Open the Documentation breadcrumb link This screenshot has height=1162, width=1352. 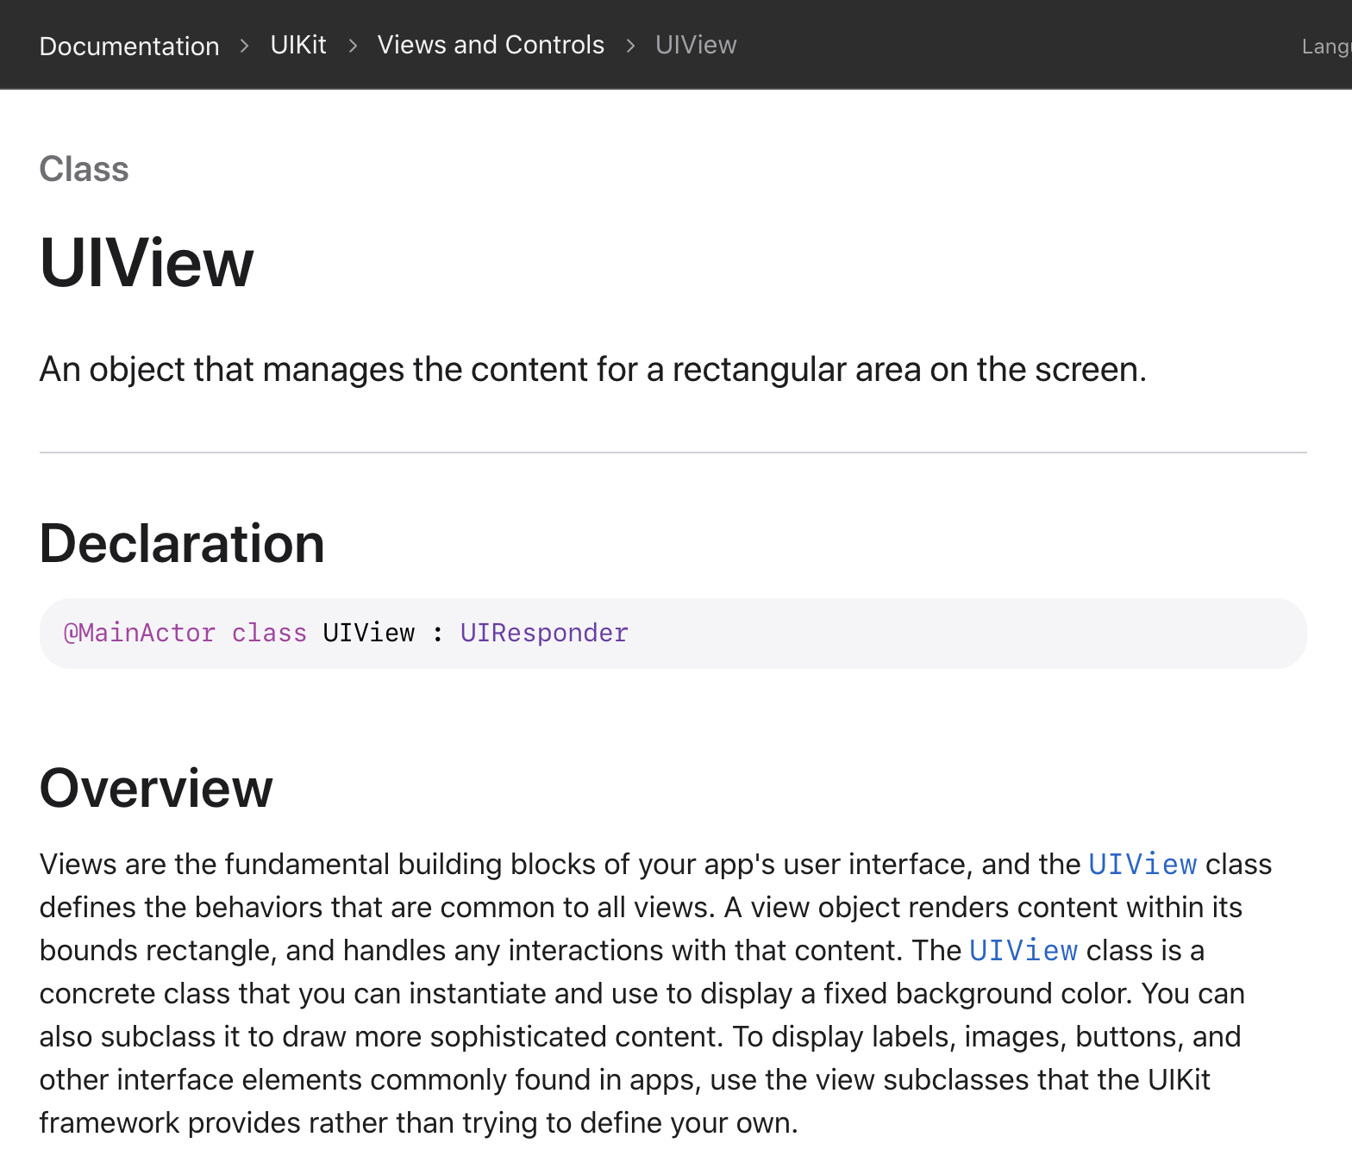129,46
